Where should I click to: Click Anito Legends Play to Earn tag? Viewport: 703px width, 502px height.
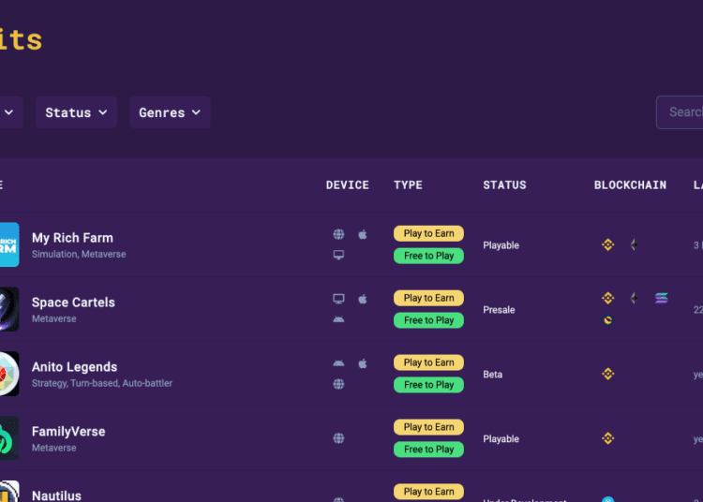[x=428, y=362]
